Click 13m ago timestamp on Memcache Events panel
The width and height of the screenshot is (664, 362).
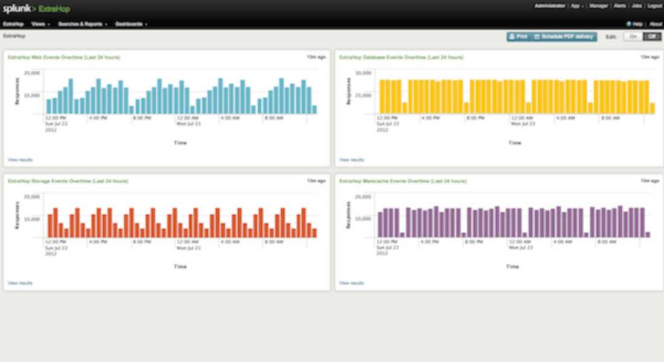pyautogui.click(x=650, y=180)
